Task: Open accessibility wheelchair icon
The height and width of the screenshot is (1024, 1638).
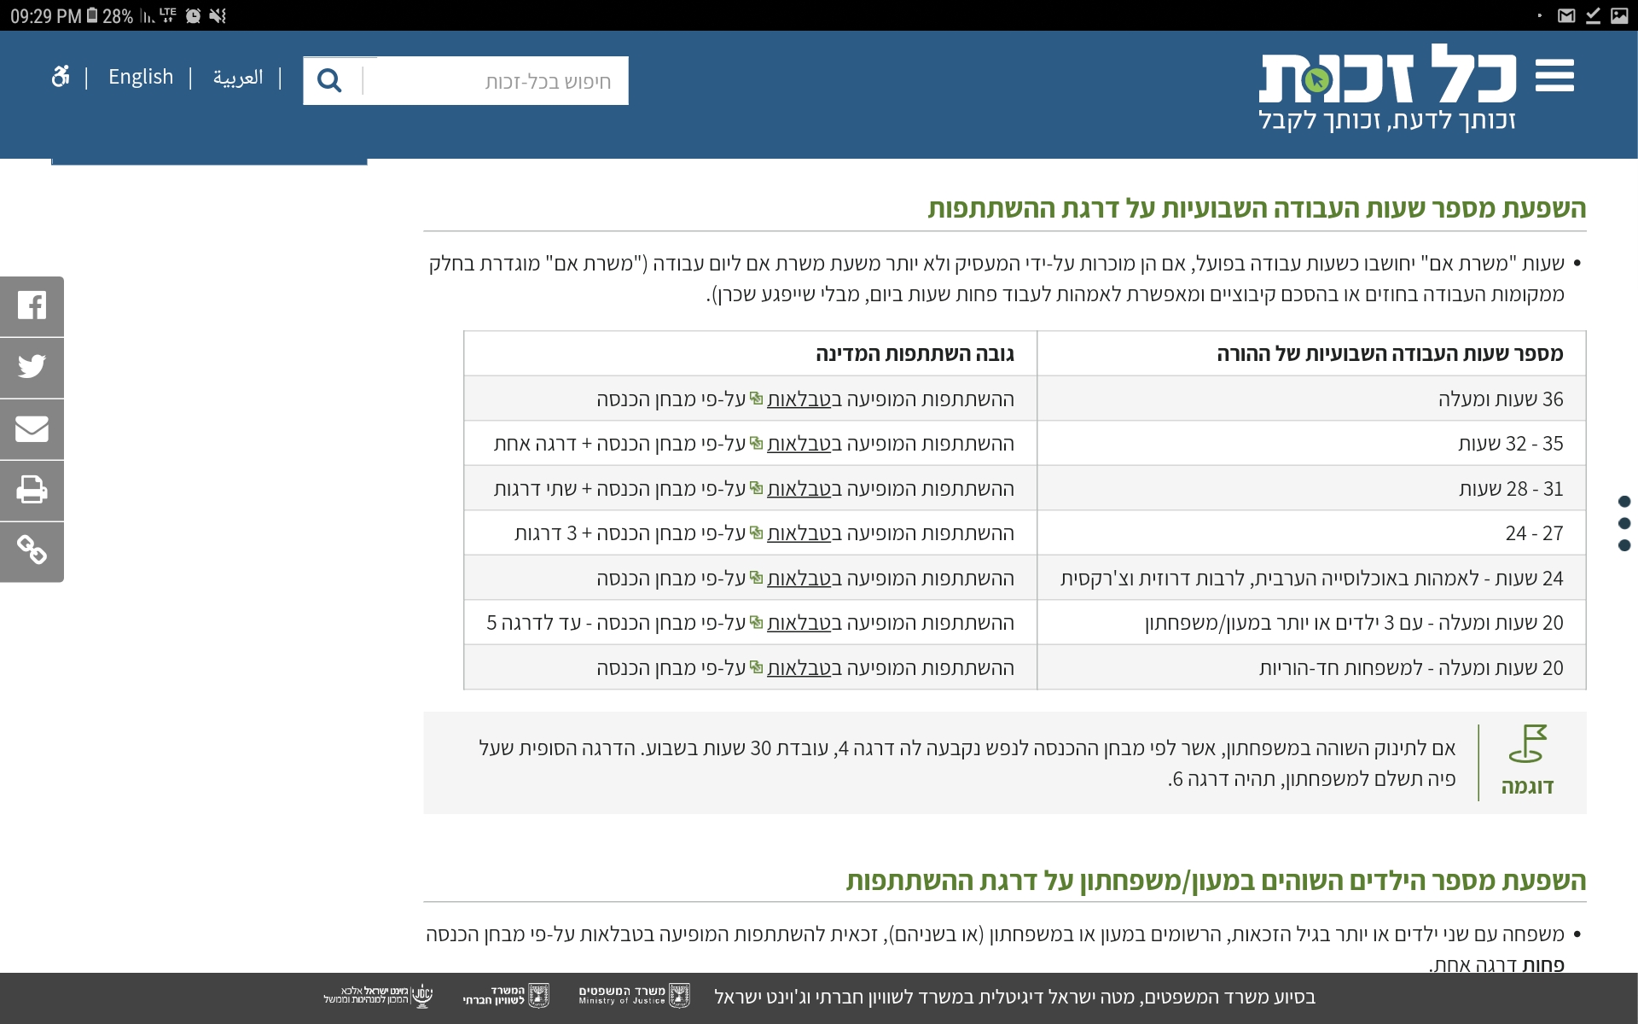Action: [x=60, y=77]
